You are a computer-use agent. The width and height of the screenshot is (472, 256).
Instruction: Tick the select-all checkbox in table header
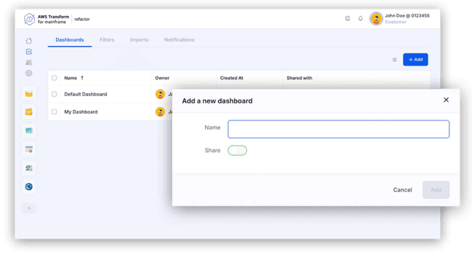point(54,78)
